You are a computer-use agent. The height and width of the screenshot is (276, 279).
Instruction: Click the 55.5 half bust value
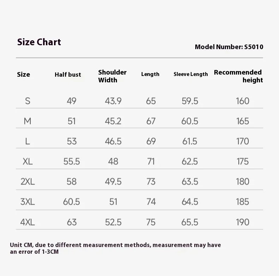point(72,162)
